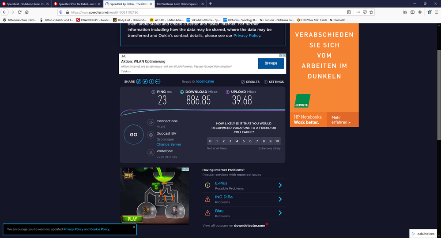Click the Duocast BV server globe icon
441x238 pixels.
(151, 135)
